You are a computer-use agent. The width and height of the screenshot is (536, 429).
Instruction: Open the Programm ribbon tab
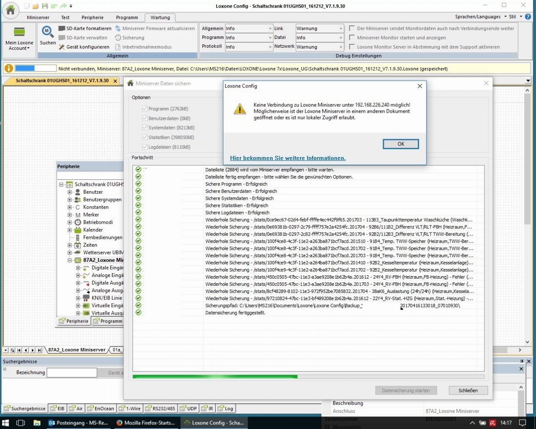[127, 18]
